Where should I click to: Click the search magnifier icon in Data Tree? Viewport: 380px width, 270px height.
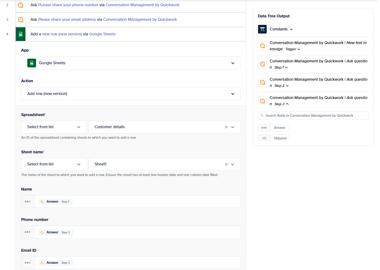tap(262, 115)
